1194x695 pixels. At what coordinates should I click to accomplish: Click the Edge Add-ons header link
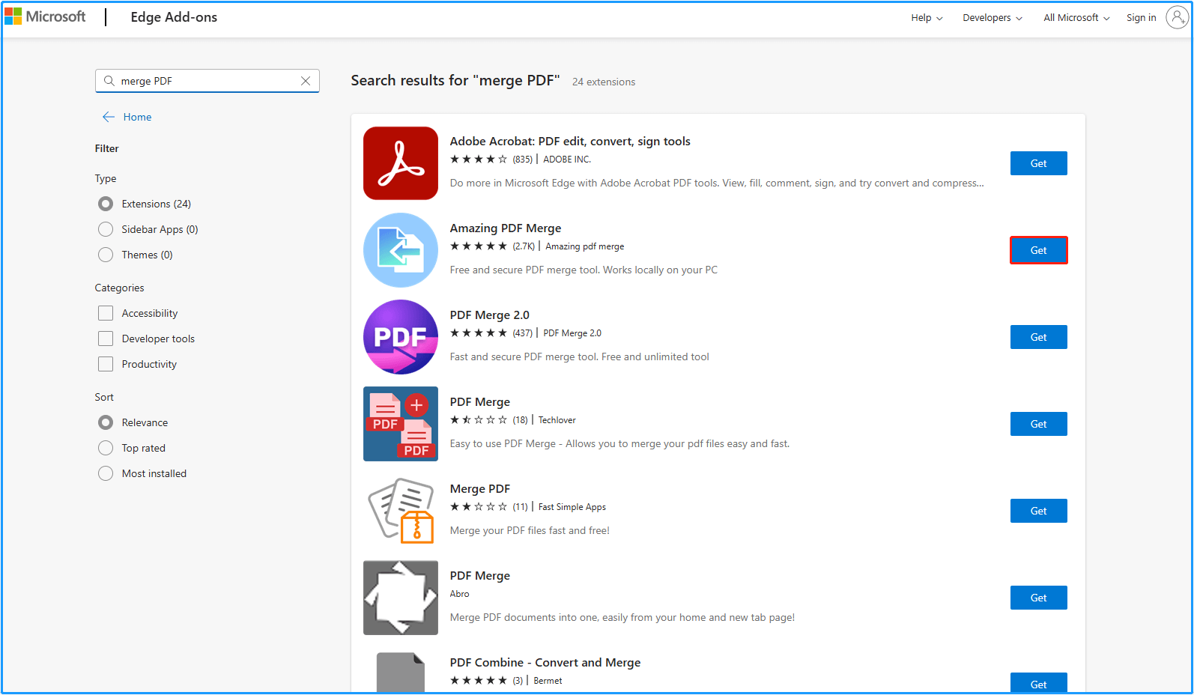(174, 17)
